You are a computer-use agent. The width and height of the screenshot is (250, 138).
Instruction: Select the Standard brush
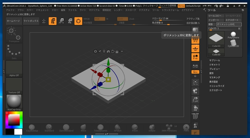[49, 128]
